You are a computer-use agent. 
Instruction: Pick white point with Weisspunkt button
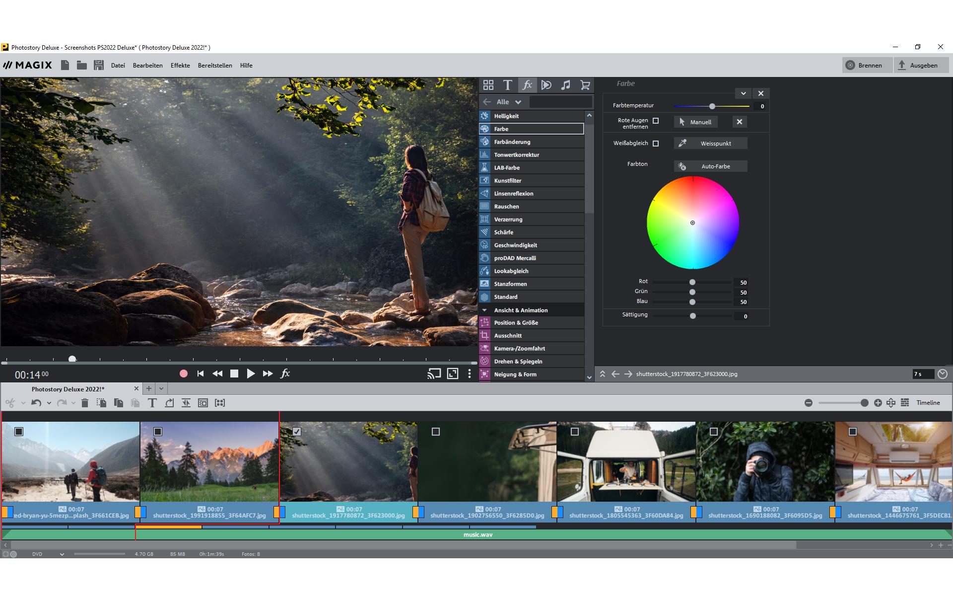point(710,144)
